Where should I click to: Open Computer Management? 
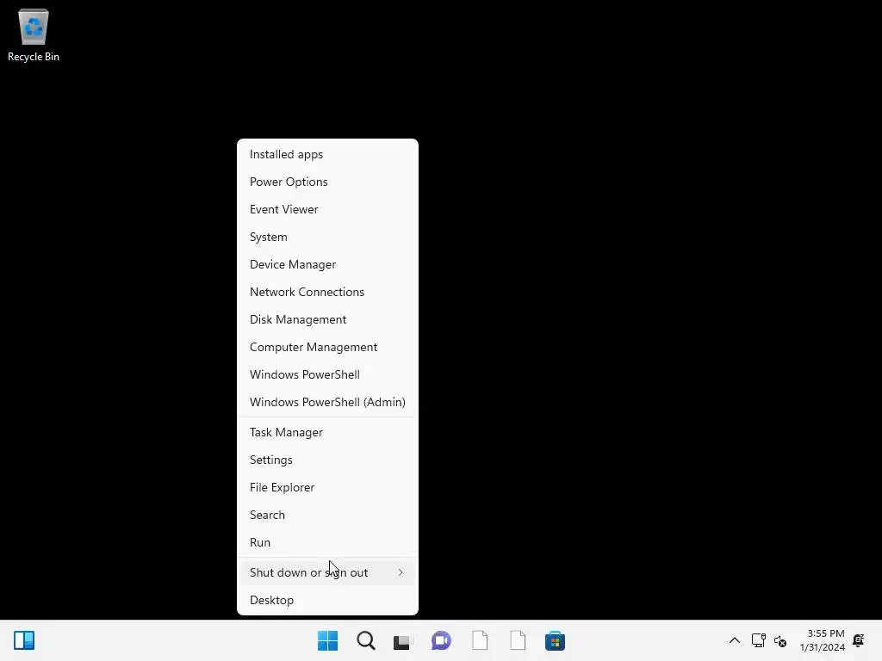[x=327, y=347]
